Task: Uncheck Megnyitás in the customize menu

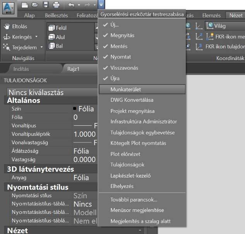Action: pyautogui.click(x=142, y=36)
